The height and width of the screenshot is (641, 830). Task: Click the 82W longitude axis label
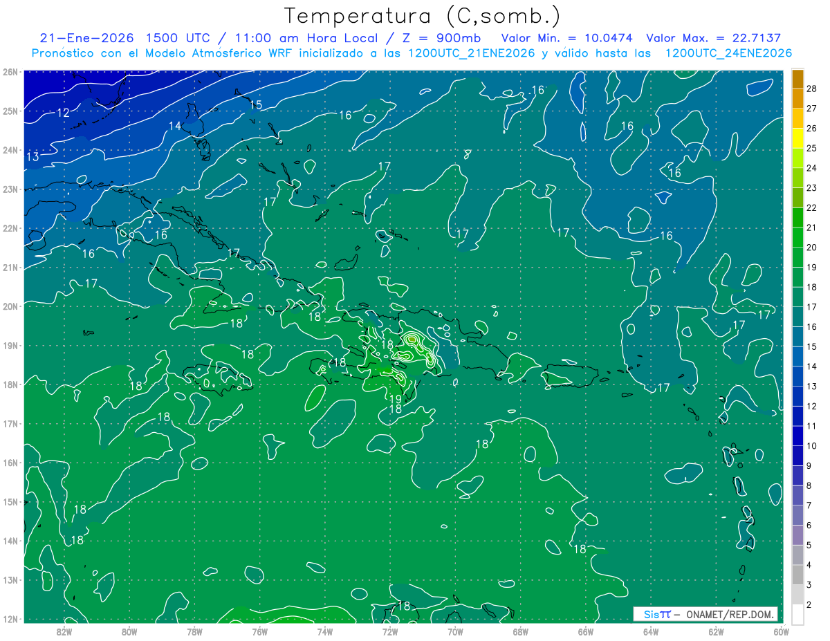64,632
